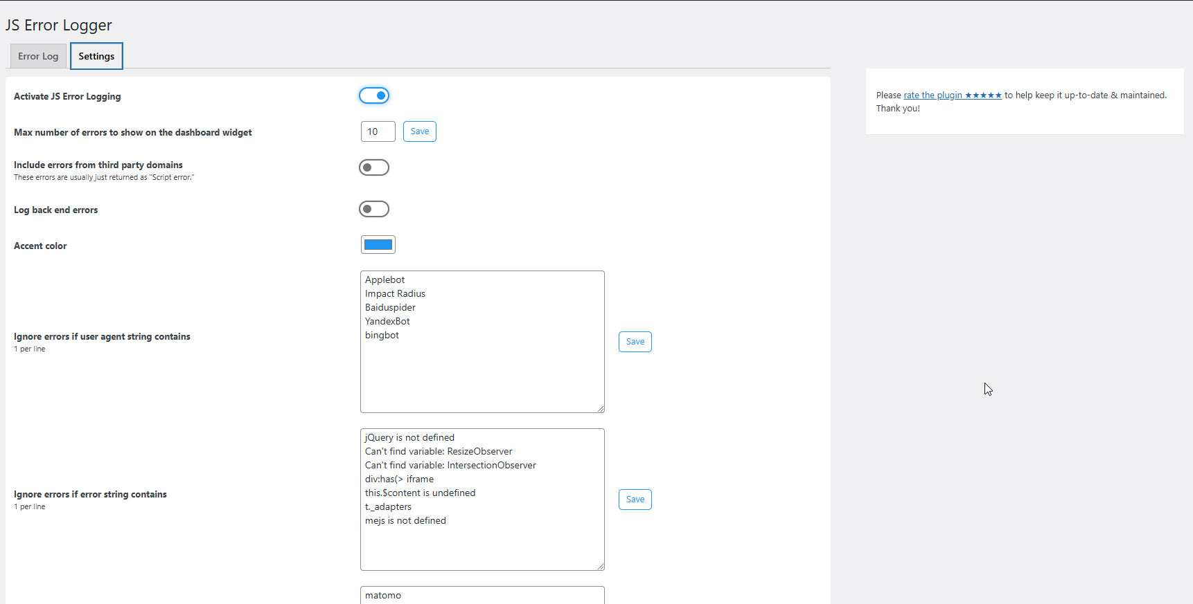Follow the rate the plugin link
The image size is (1193, 604).
pos(953,95)
